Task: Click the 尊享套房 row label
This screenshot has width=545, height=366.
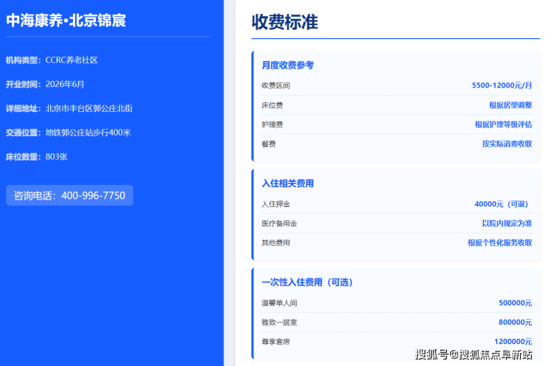Action: point(275,342)
